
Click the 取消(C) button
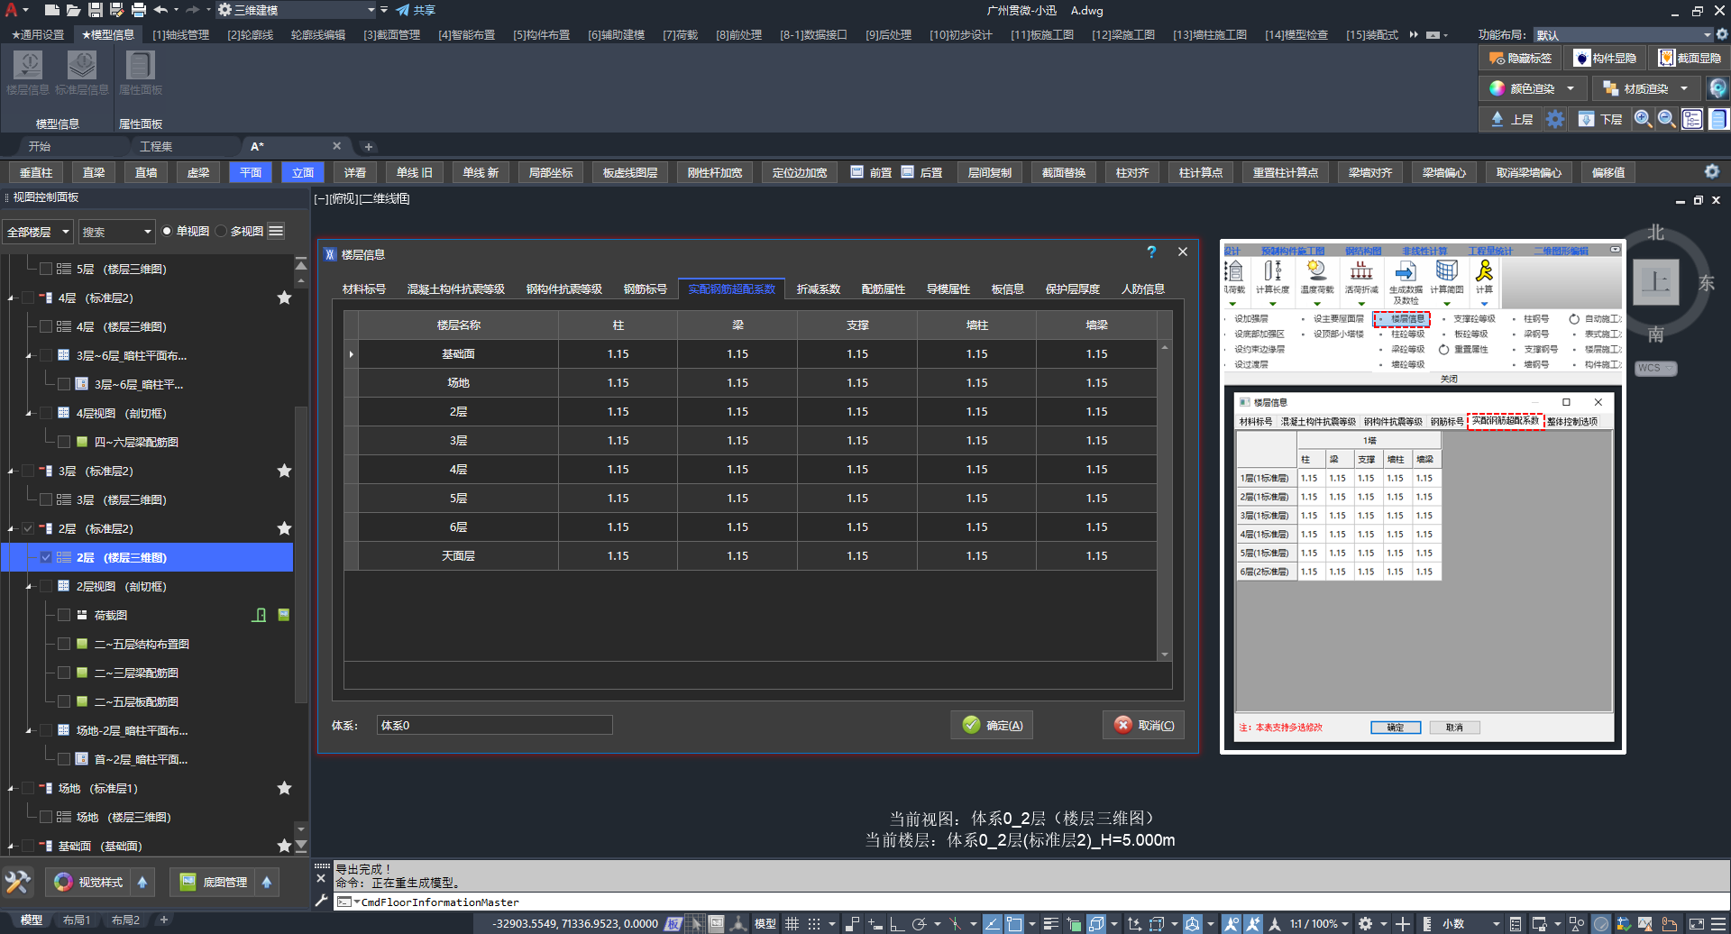pos(1144,725)
